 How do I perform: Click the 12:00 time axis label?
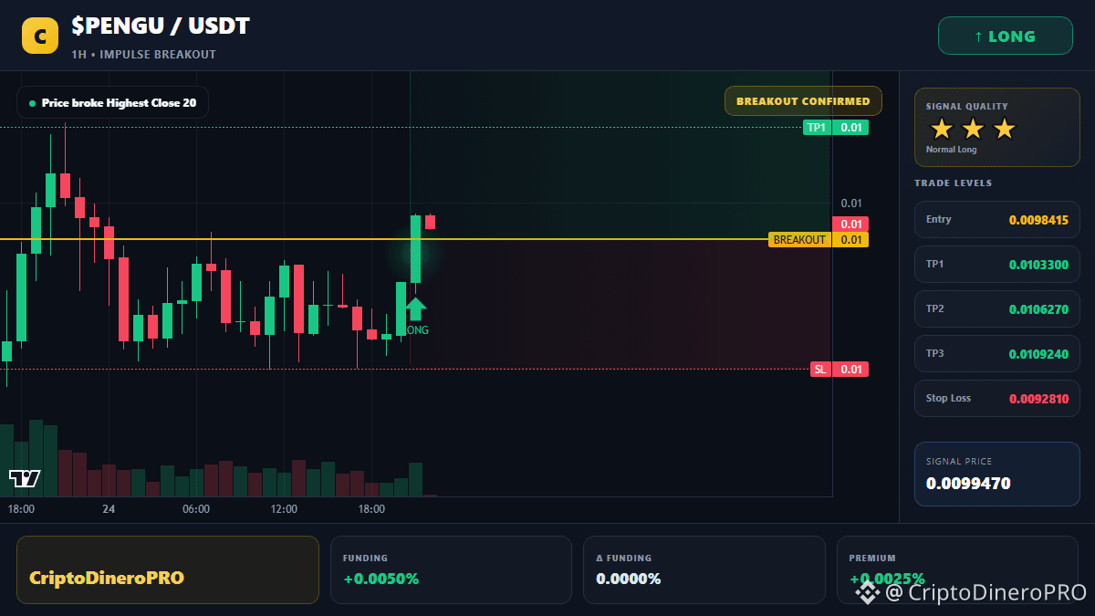pos(284,509)
